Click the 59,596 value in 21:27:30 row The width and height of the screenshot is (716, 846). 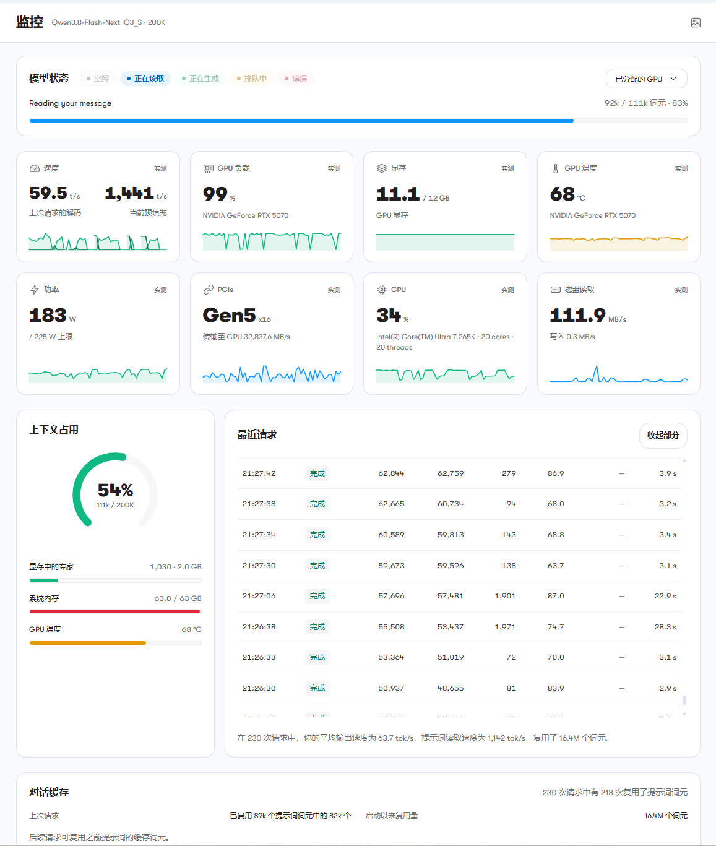pos(451,566)
